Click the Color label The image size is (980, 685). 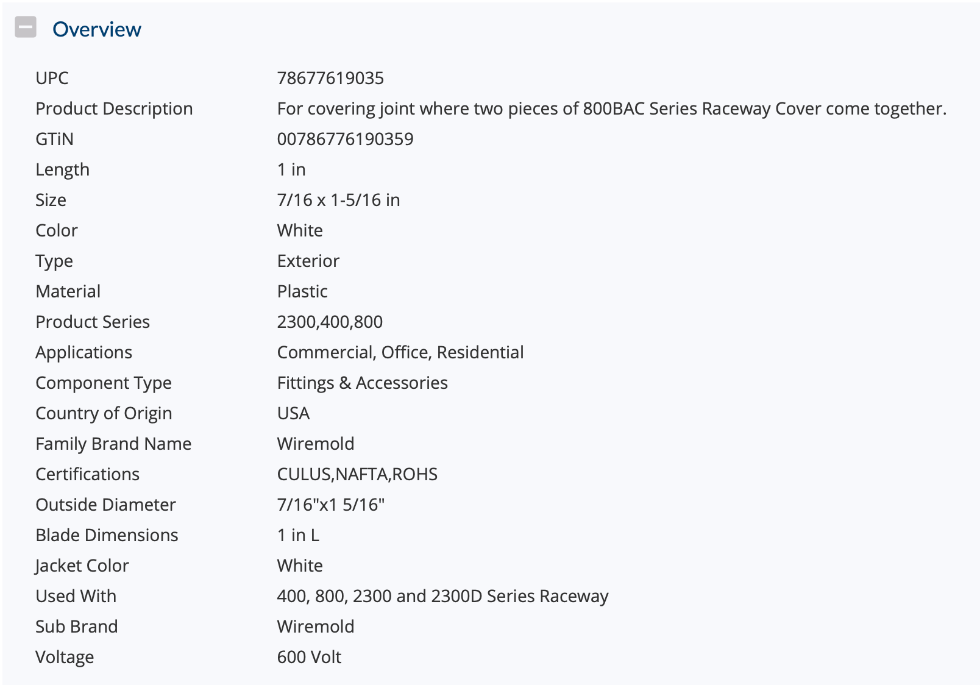click(57, 230)
